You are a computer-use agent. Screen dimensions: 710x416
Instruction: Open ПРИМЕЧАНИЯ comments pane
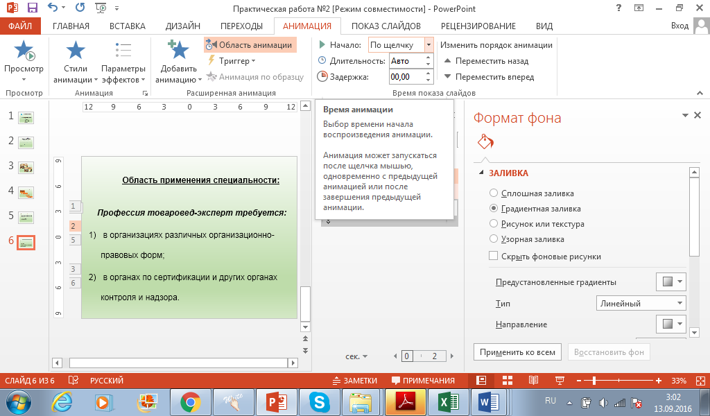(x=424, y=381)
